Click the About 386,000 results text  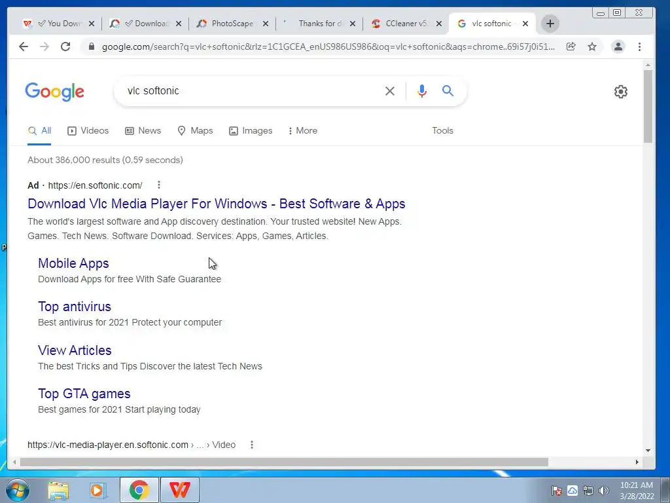pos(105,160)
